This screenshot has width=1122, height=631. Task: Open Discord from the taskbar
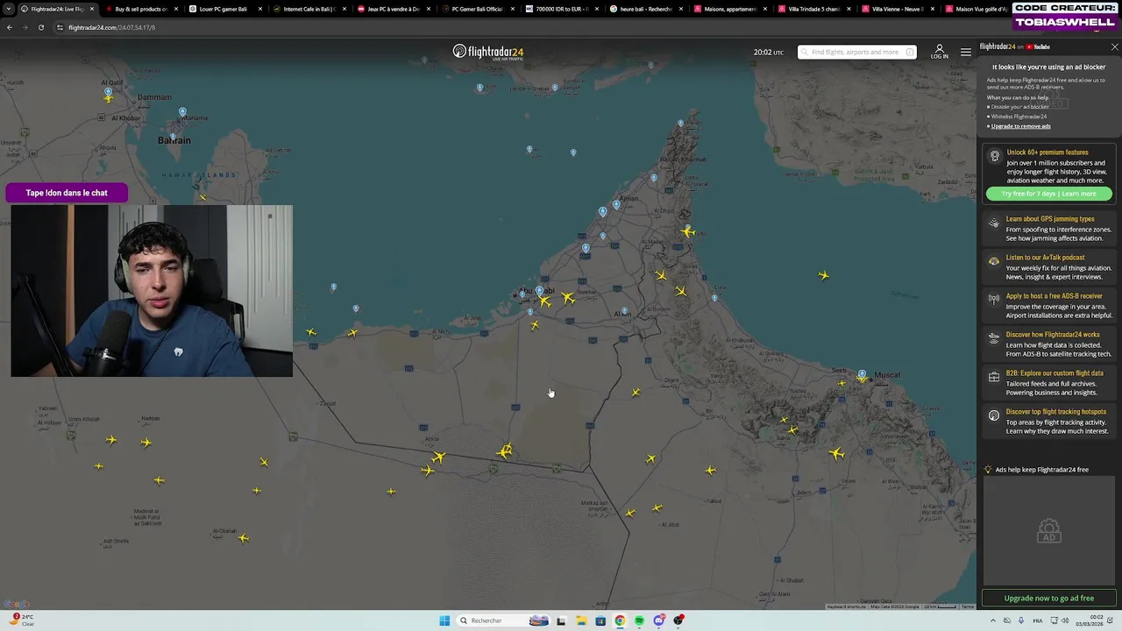tap(659, 620)
